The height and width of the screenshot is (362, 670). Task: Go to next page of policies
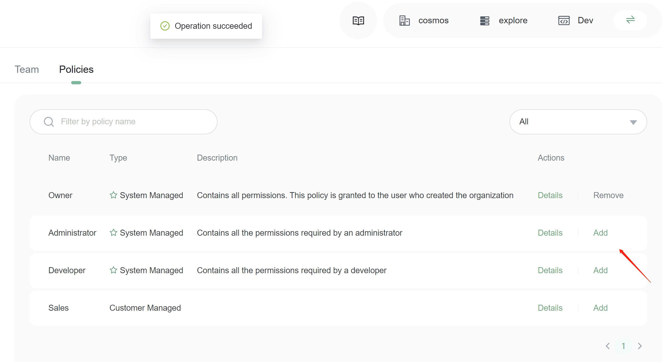(x=640, y=346)
